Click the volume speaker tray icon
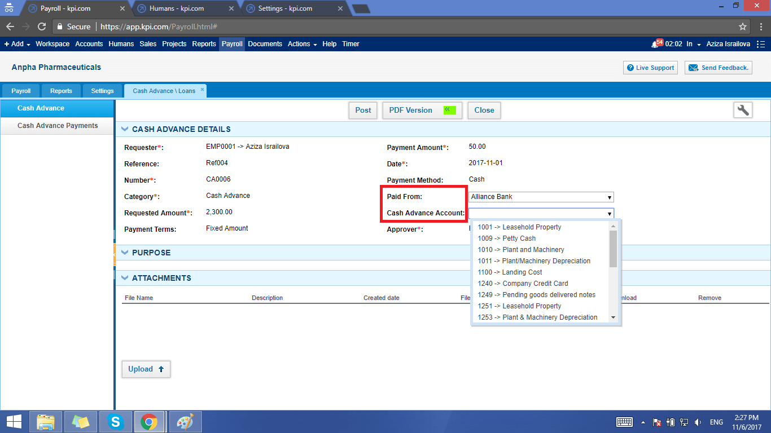Screen dimensions: 771x433 coord(698,422)
